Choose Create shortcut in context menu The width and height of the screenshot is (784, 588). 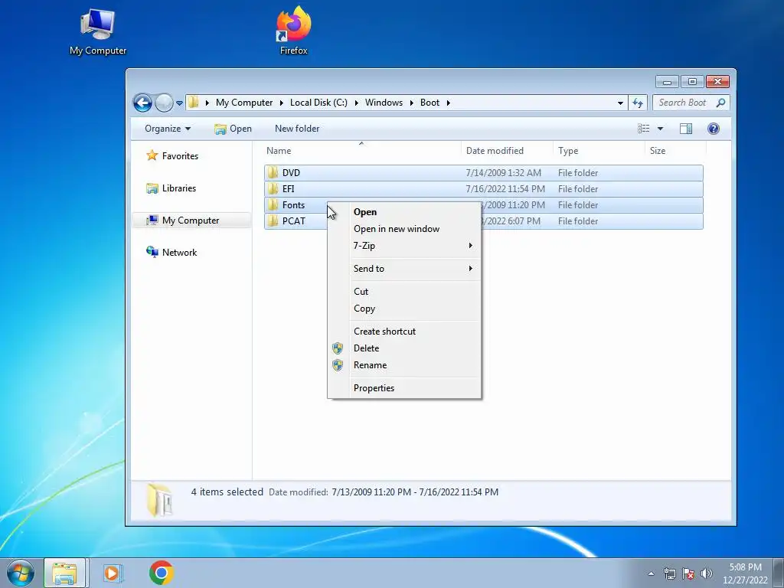click(404, 332)
